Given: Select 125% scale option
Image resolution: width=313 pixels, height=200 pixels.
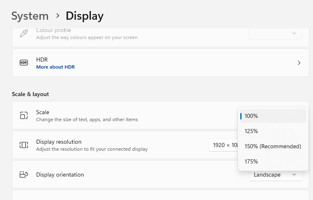Looking at the screenshot, I should (x=273, y=131).
